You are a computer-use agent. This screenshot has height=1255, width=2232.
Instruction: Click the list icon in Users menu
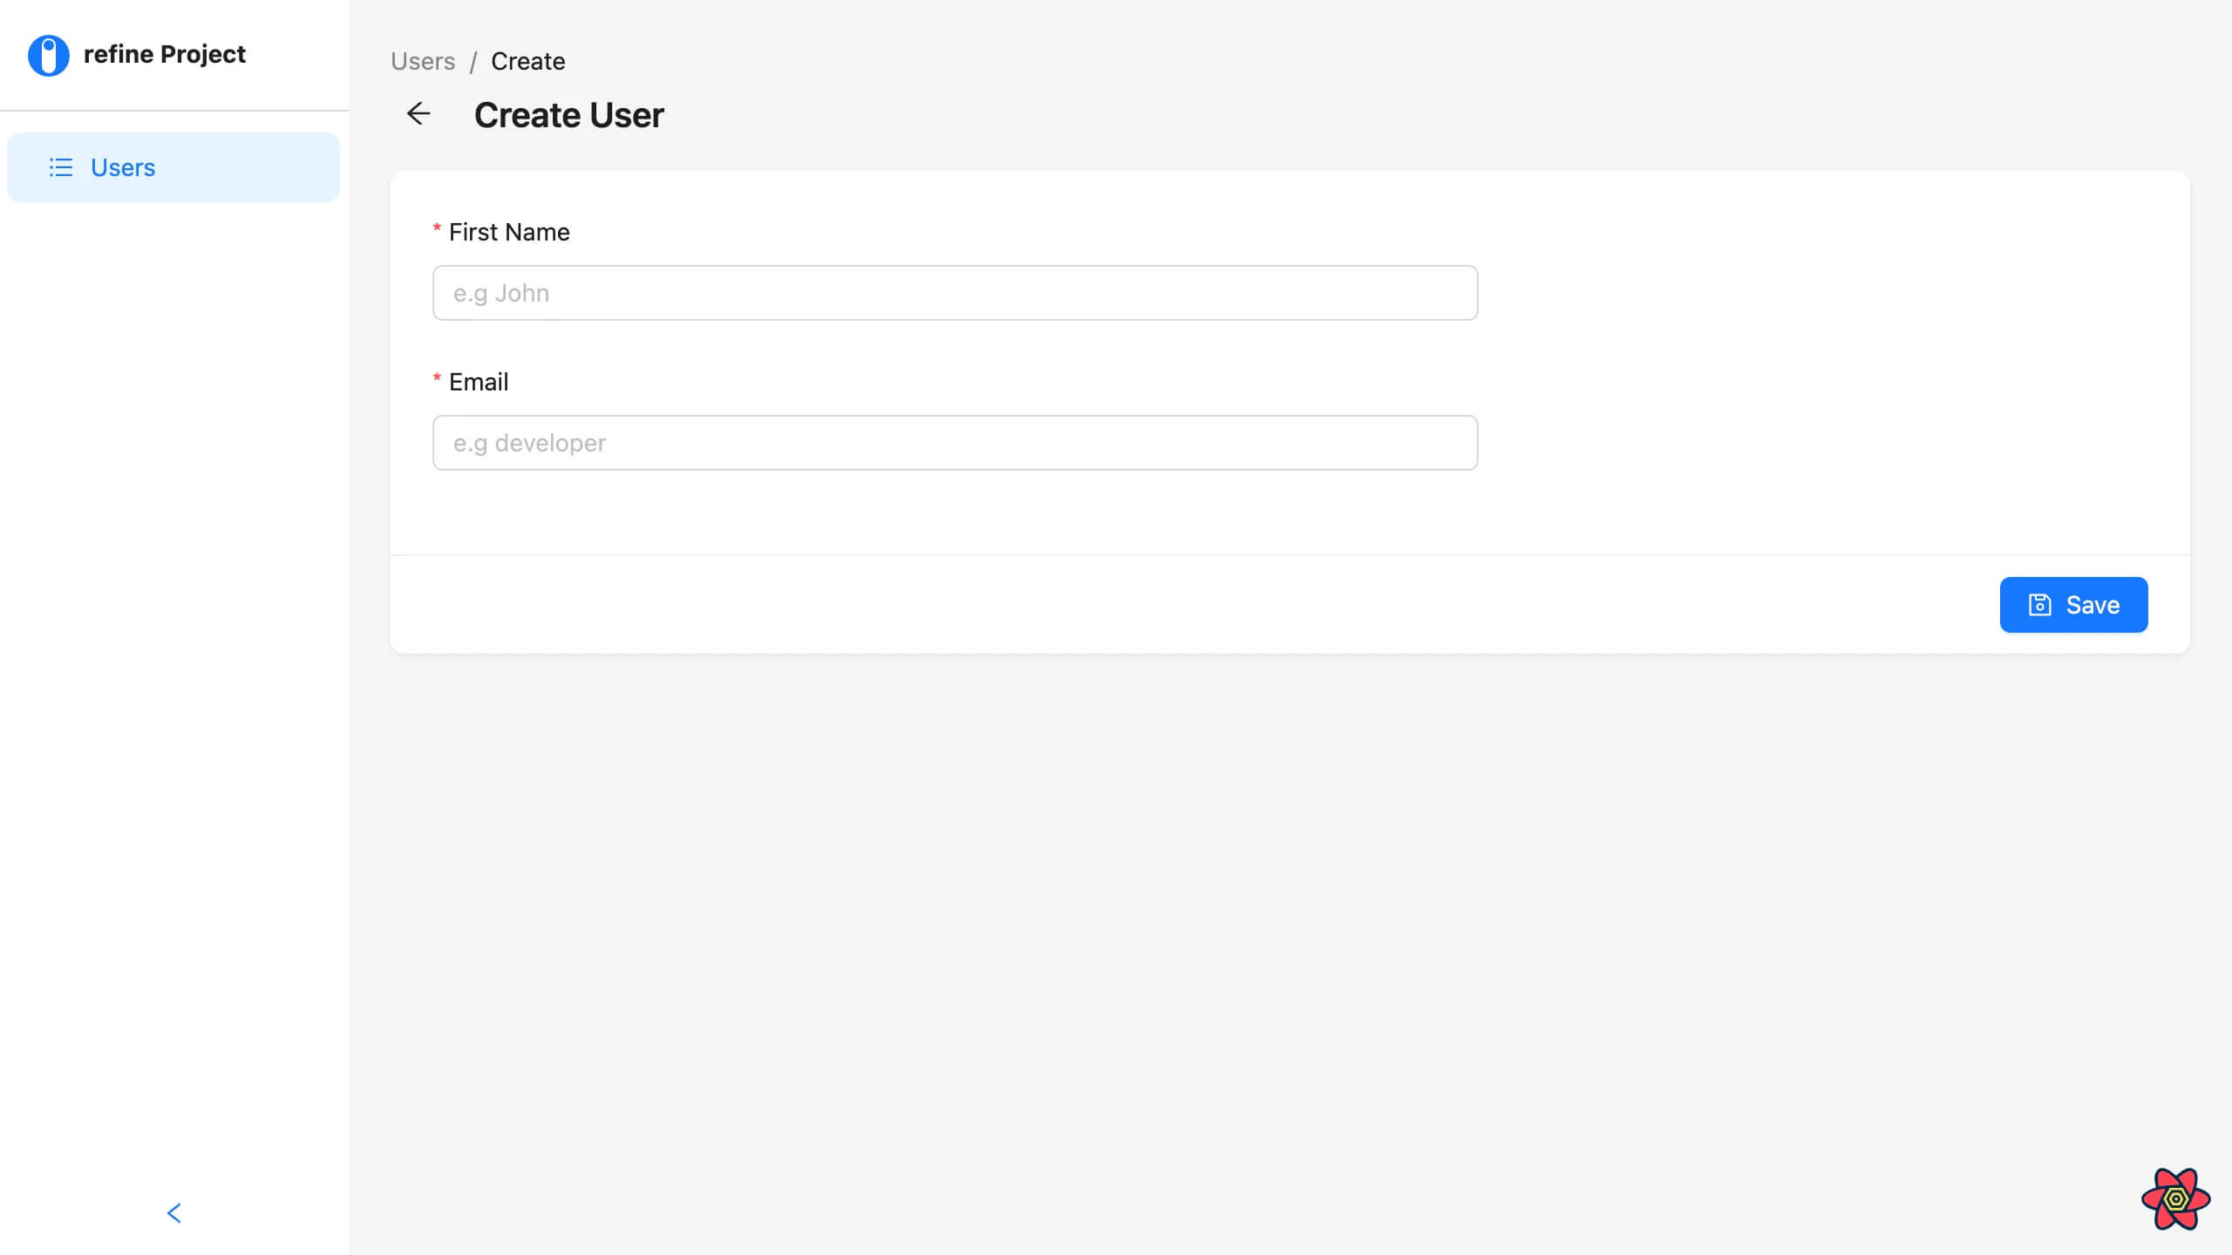click(61, 167)
